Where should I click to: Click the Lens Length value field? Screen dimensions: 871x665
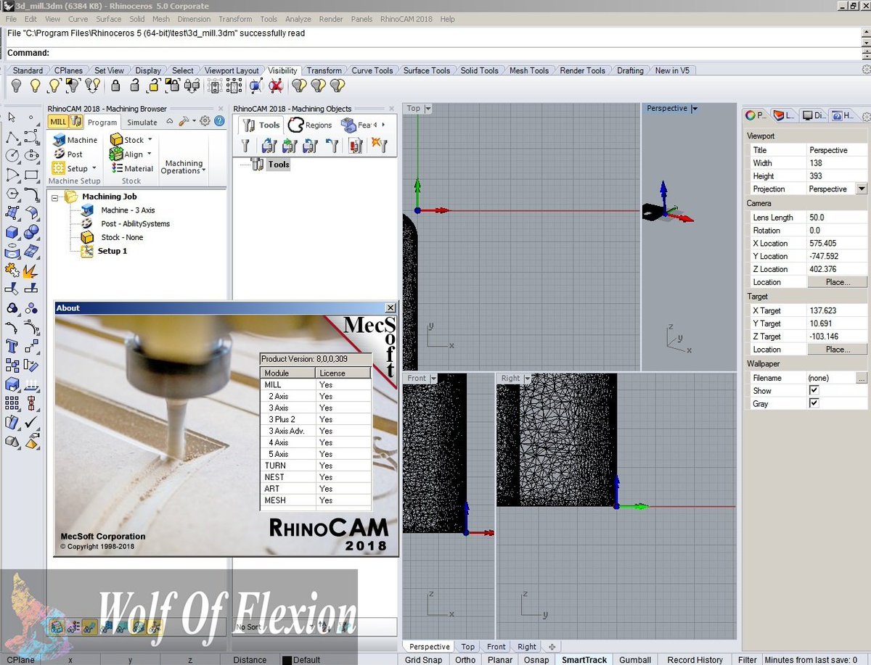point(838,218)
